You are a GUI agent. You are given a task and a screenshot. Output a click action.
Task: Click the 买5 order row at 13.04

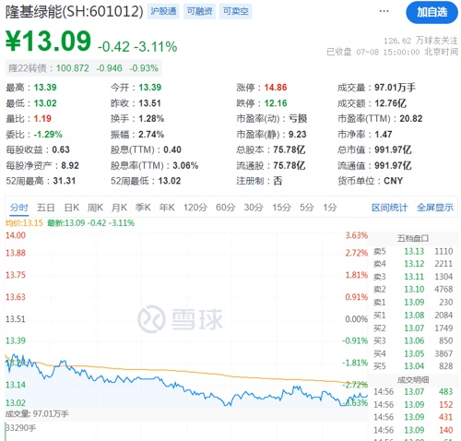pyautogui.click(x=413, y=366)
